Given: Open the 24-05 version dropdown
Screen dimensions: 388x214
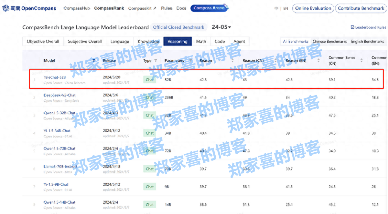Looking at the screenshot, I should [221, 27].
